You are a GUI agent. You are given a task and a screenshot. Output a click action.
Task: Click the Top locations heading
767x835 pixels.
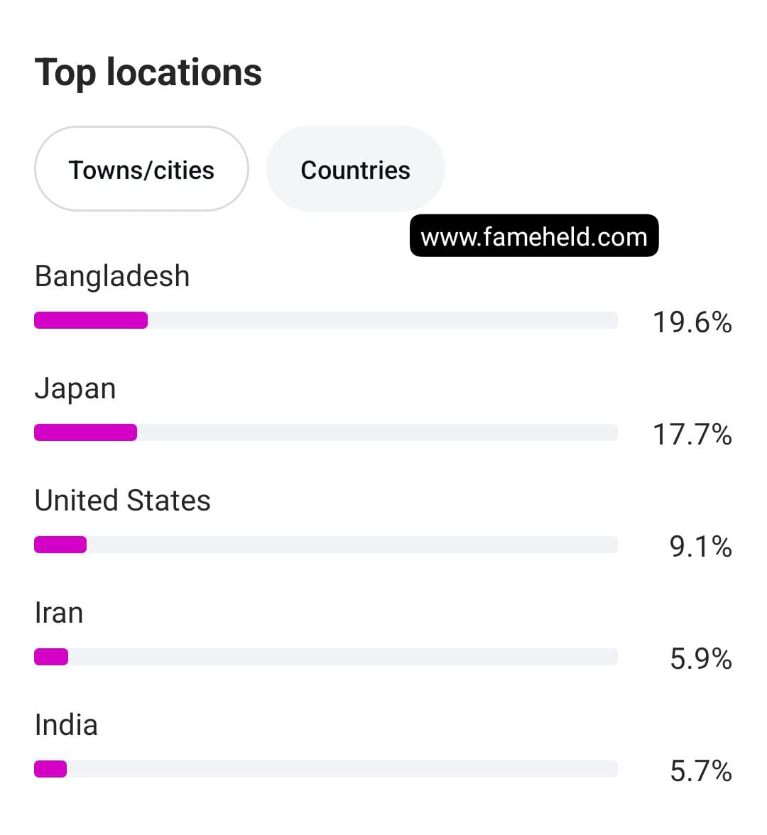tap(148, 72)
